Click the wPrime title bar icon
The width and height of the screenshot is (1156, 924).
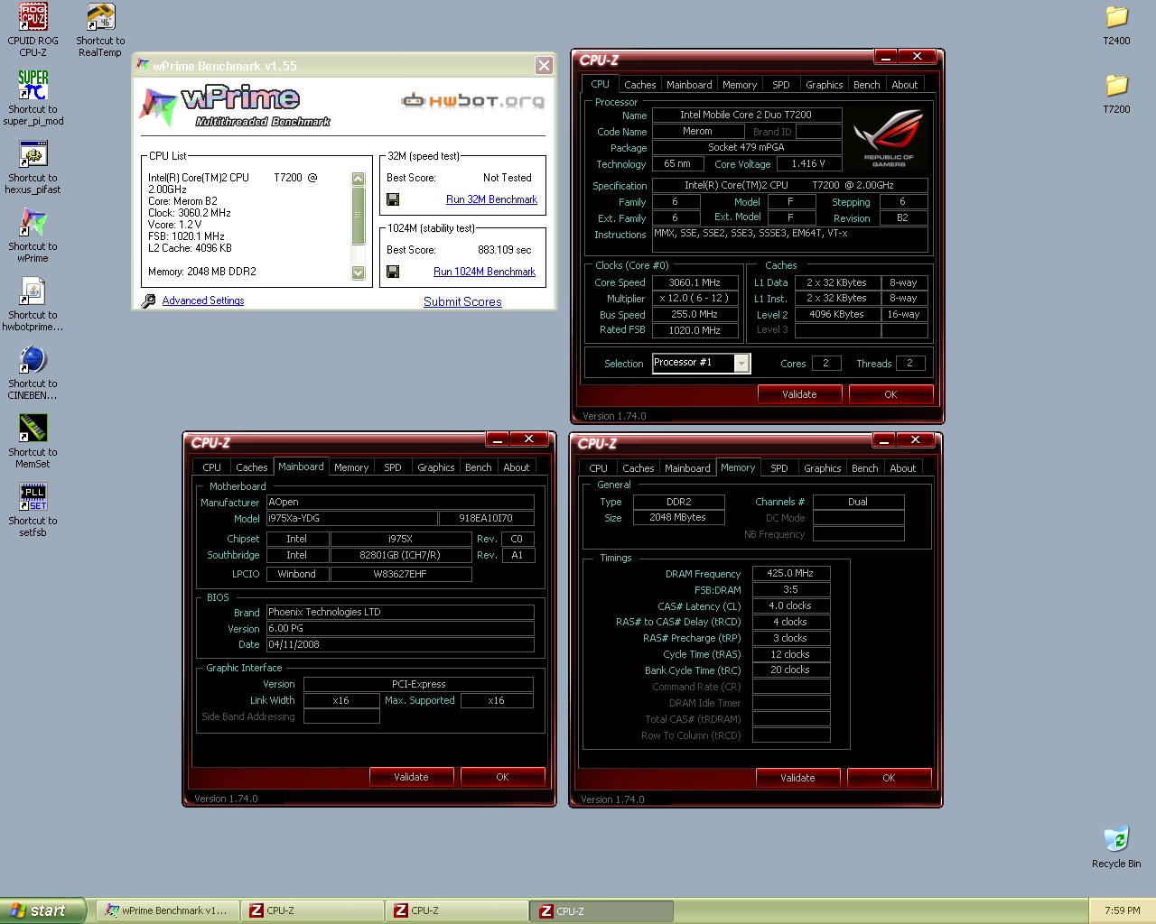pos(143,65)
